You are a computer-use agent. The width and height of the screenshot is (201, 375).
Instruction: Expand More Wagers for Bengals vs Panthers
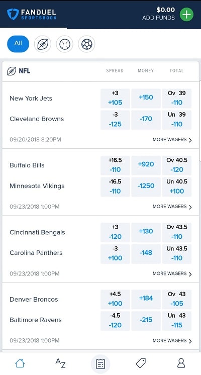pos(172,273)
